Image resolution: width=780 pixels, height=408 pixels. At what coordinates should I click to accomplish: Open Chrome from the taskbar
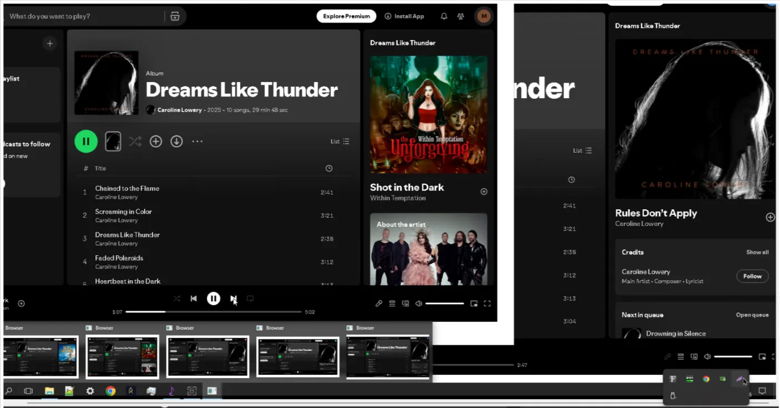click(x=111, y=391)
